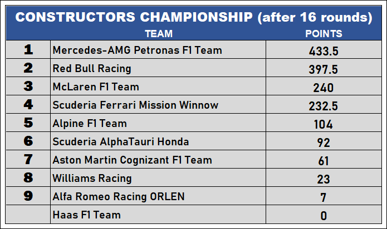Click the McLaren F1 Team name
Image resolution: width=387 pixels, height=229 pixels.
96,87
